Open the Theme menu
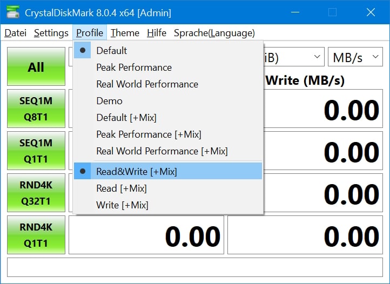The image size is (390, 284). (125, 33)
